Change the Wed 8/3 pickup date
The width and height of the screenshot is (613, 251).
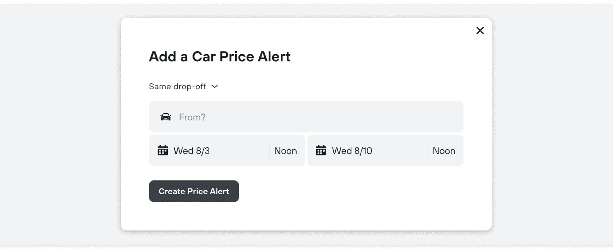[192, 151]
